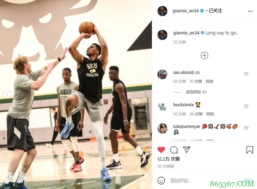Save post with the bookmark icon
Image resolution: width=257 pixels, height=189 pixels.
[x=250, y=150]
